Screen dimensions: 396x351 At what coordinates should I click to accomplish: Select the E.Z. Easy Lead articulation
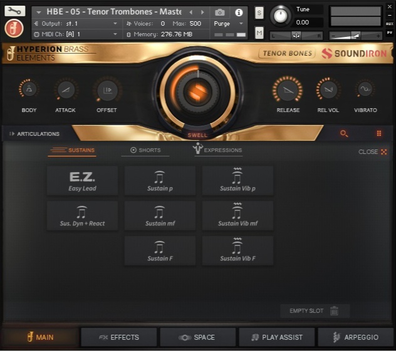pos(82,181)
